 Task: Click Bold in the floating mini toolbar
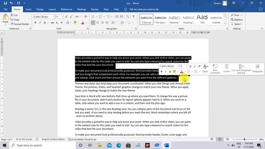coord(161,72)
